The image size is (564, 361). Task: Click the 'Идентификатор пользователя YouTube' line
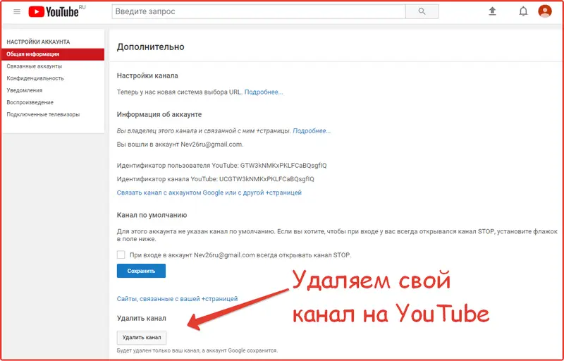pyautogui.click(x=221, y=166)
